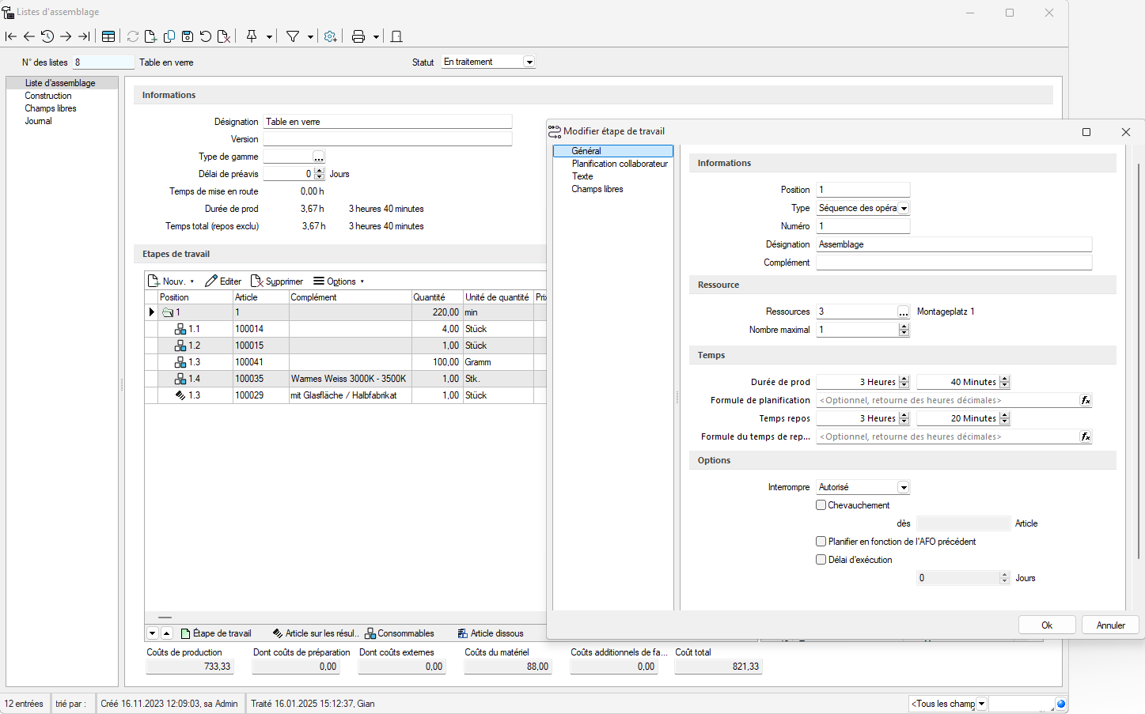Go to the first record in toolbar
Image resolution: width=1145 pixels, height=714 pixels.
pos(11,36)
